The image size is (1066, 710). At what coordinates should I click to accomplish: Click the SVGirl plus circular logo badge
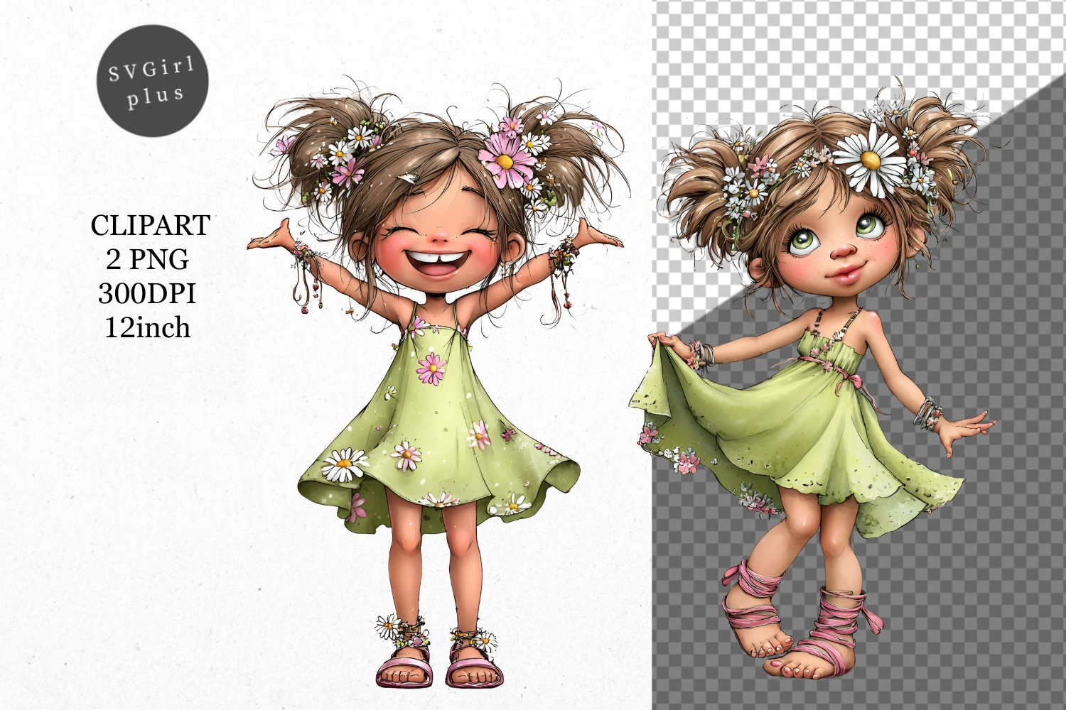click(152, 80)
